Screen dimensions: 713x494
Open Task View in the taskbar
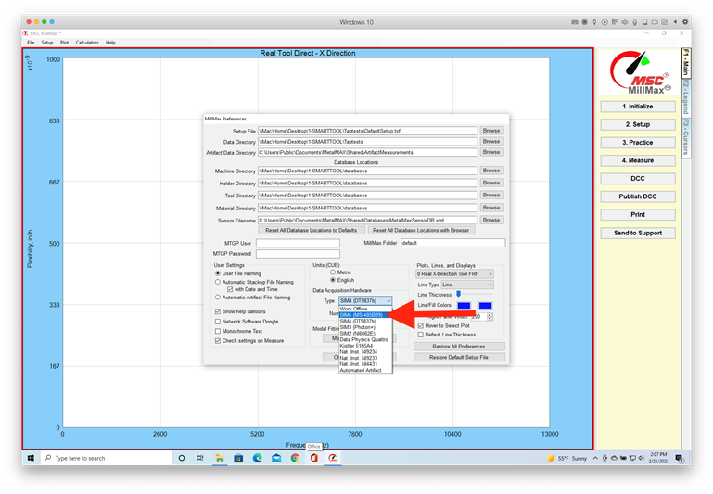pos(200,458)
